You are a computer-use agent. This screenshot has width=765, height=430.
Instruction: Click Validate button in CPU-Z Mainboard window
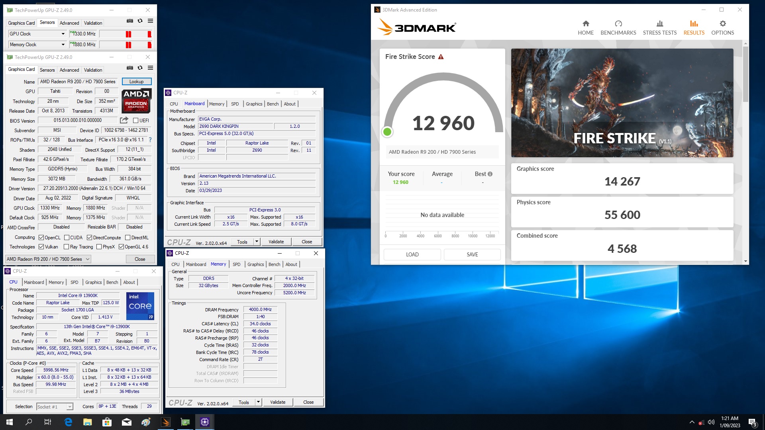click(x=276, y=242)
